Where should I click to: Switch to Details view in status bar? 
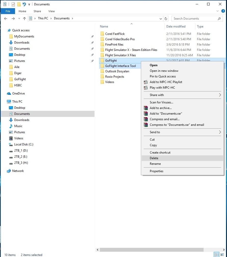[x=217, y=255]
